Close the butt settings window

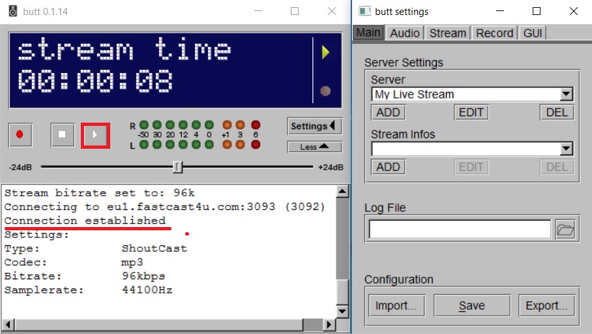coord(574,11)
